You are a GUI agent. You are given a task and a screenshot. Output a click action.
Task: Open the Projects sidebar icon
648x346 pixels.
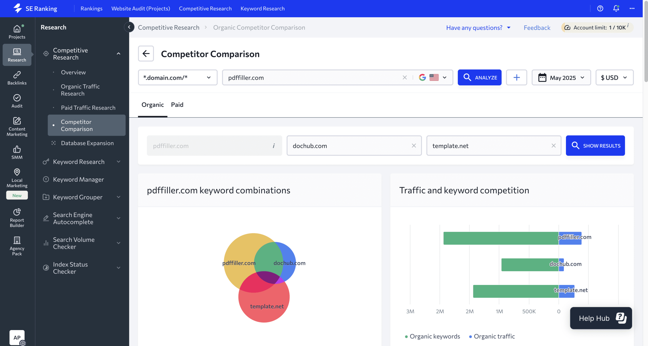[17, 32]
